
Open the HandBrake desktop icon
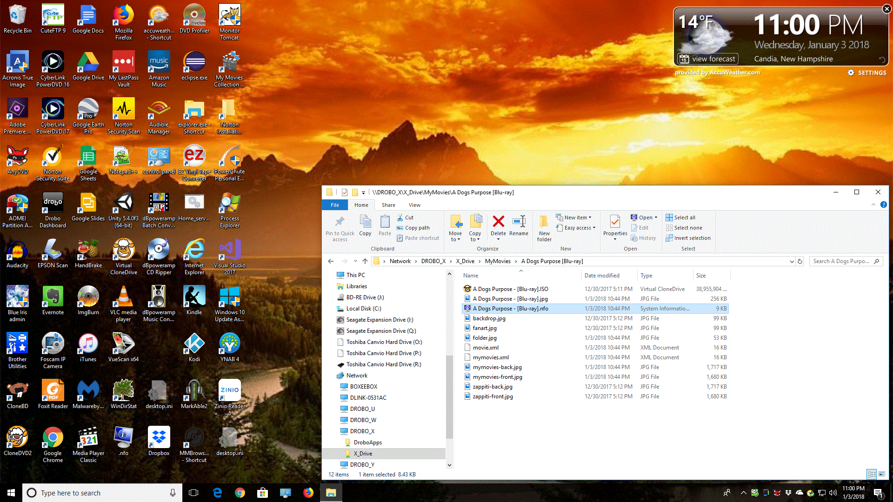pos(88,254)
